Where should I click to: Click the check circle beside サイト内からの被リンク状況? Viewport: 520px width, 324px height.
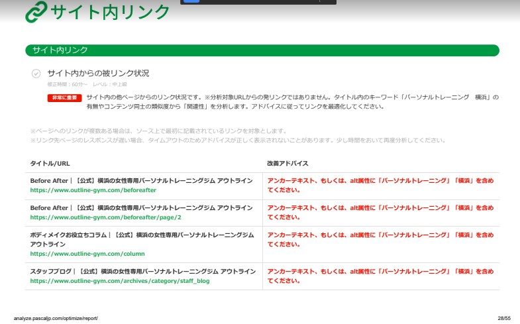coord(36,74)
